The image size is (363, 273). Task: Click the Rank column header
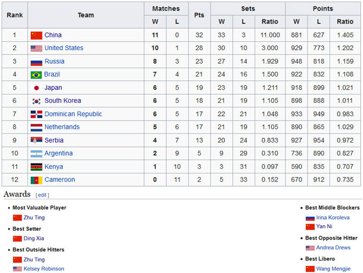[14, 15]
